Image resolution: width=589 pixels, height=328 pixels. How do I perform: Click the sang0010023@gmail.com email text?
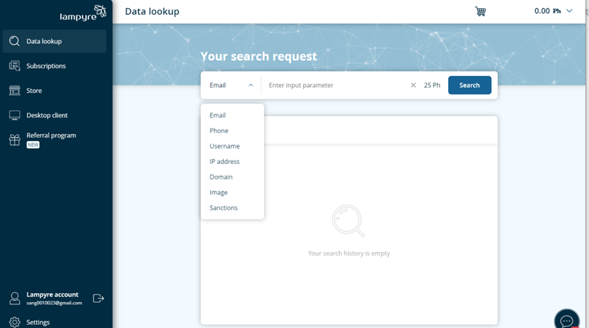54,303
